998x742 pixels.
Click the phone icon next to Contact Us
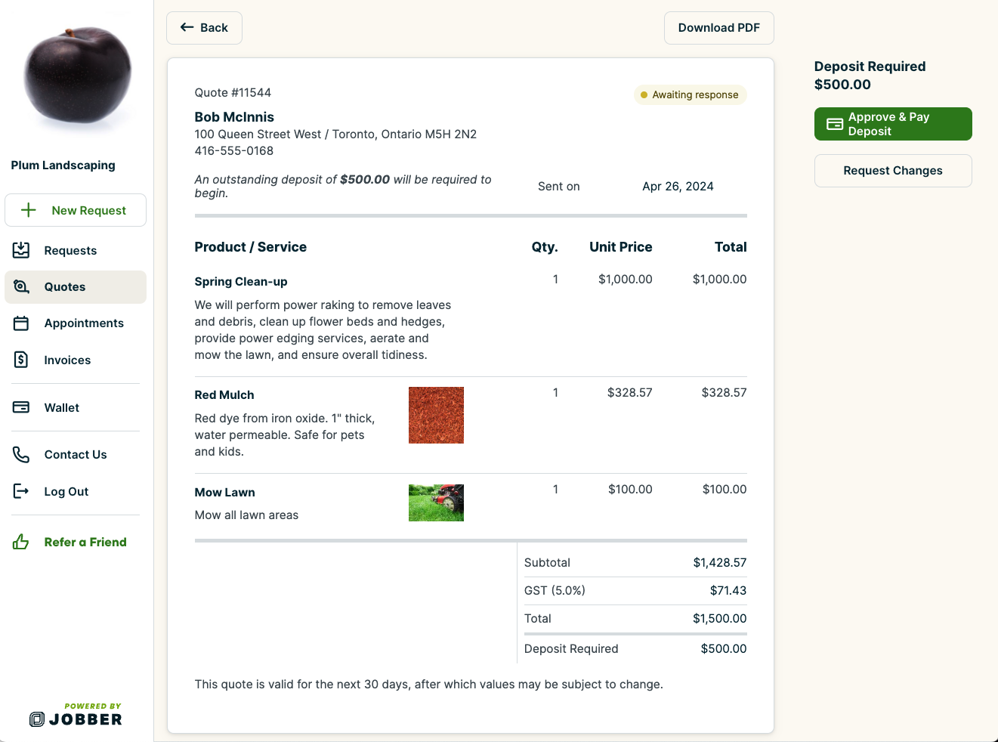pyautogui.click(x=22, y=454)
